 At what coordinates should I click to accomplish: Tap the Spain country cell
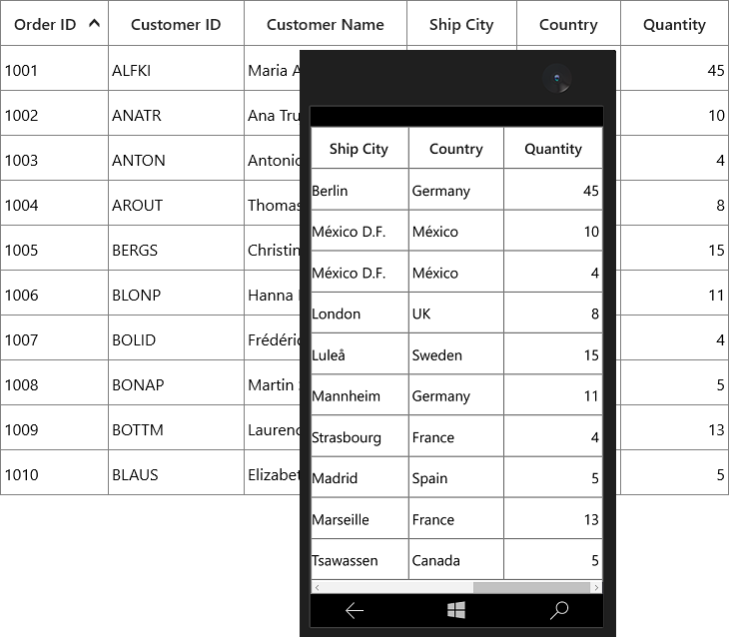coord(456,477)
